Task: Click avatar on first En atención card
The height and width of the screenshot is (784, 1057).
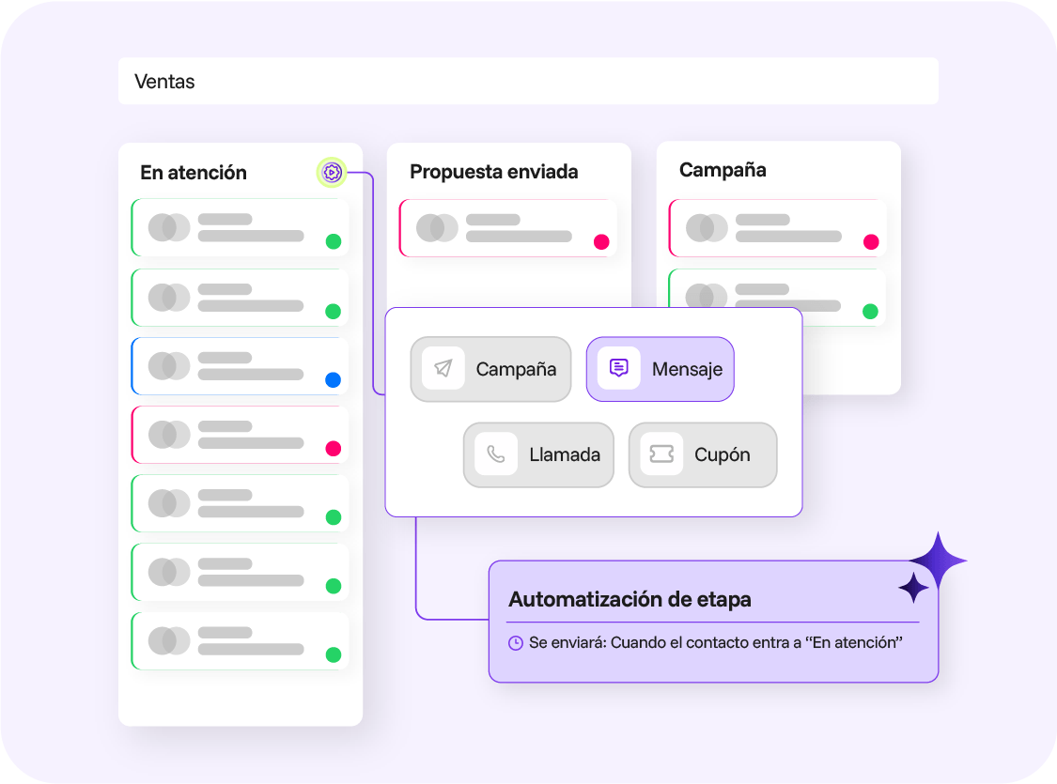Action: pos(169,227)
